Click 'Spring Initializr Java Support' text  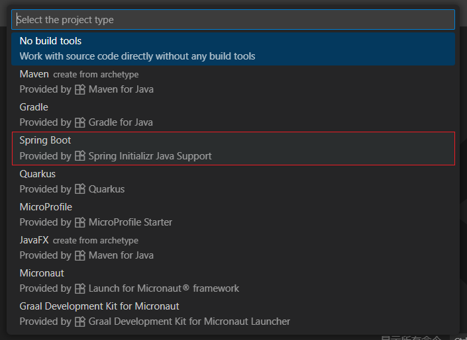coord(150,156)
